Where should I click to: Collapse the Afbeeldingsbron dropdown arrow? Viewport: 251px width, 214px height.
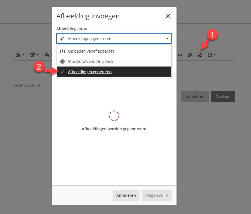[167, 38]
